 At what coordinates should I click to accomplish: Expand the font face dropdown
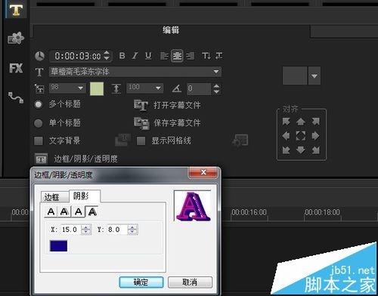click(x=216, y=72)
